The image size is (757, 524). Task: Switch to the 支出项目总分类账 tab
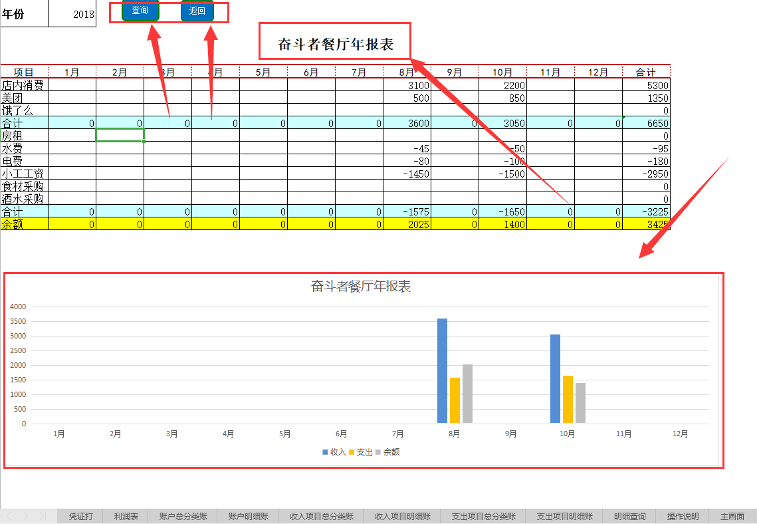[483, 515]
